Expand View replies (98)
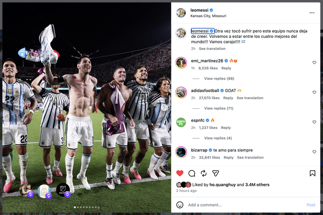 click(219, 79)
